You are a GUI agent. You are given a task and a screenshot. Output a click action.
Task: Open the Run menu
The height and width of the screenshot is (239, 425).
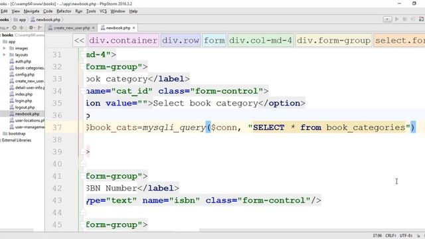(79, 11)
